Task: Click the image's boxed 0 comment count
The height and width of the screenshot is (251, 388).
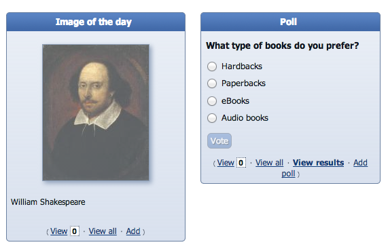Action: [75, 231]
